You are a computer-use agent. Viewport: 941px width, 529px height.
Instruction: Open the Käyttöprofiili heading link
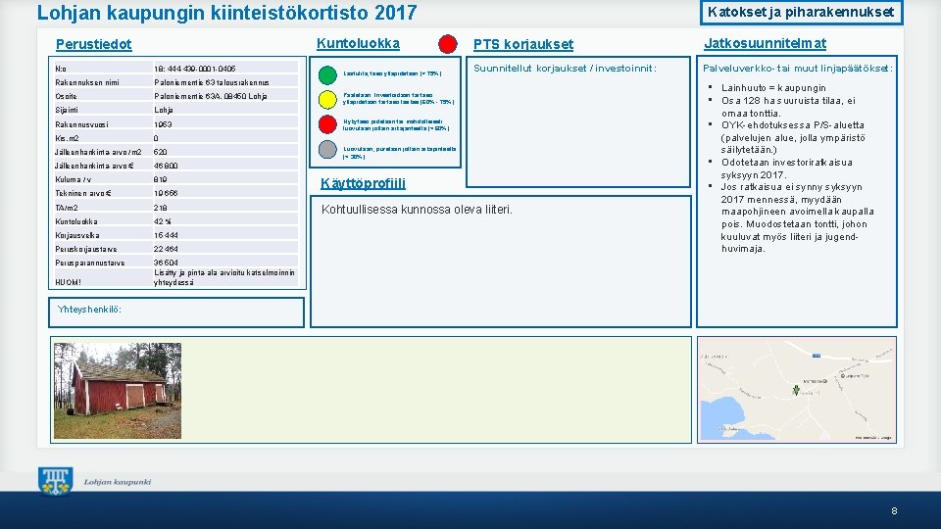363,183
